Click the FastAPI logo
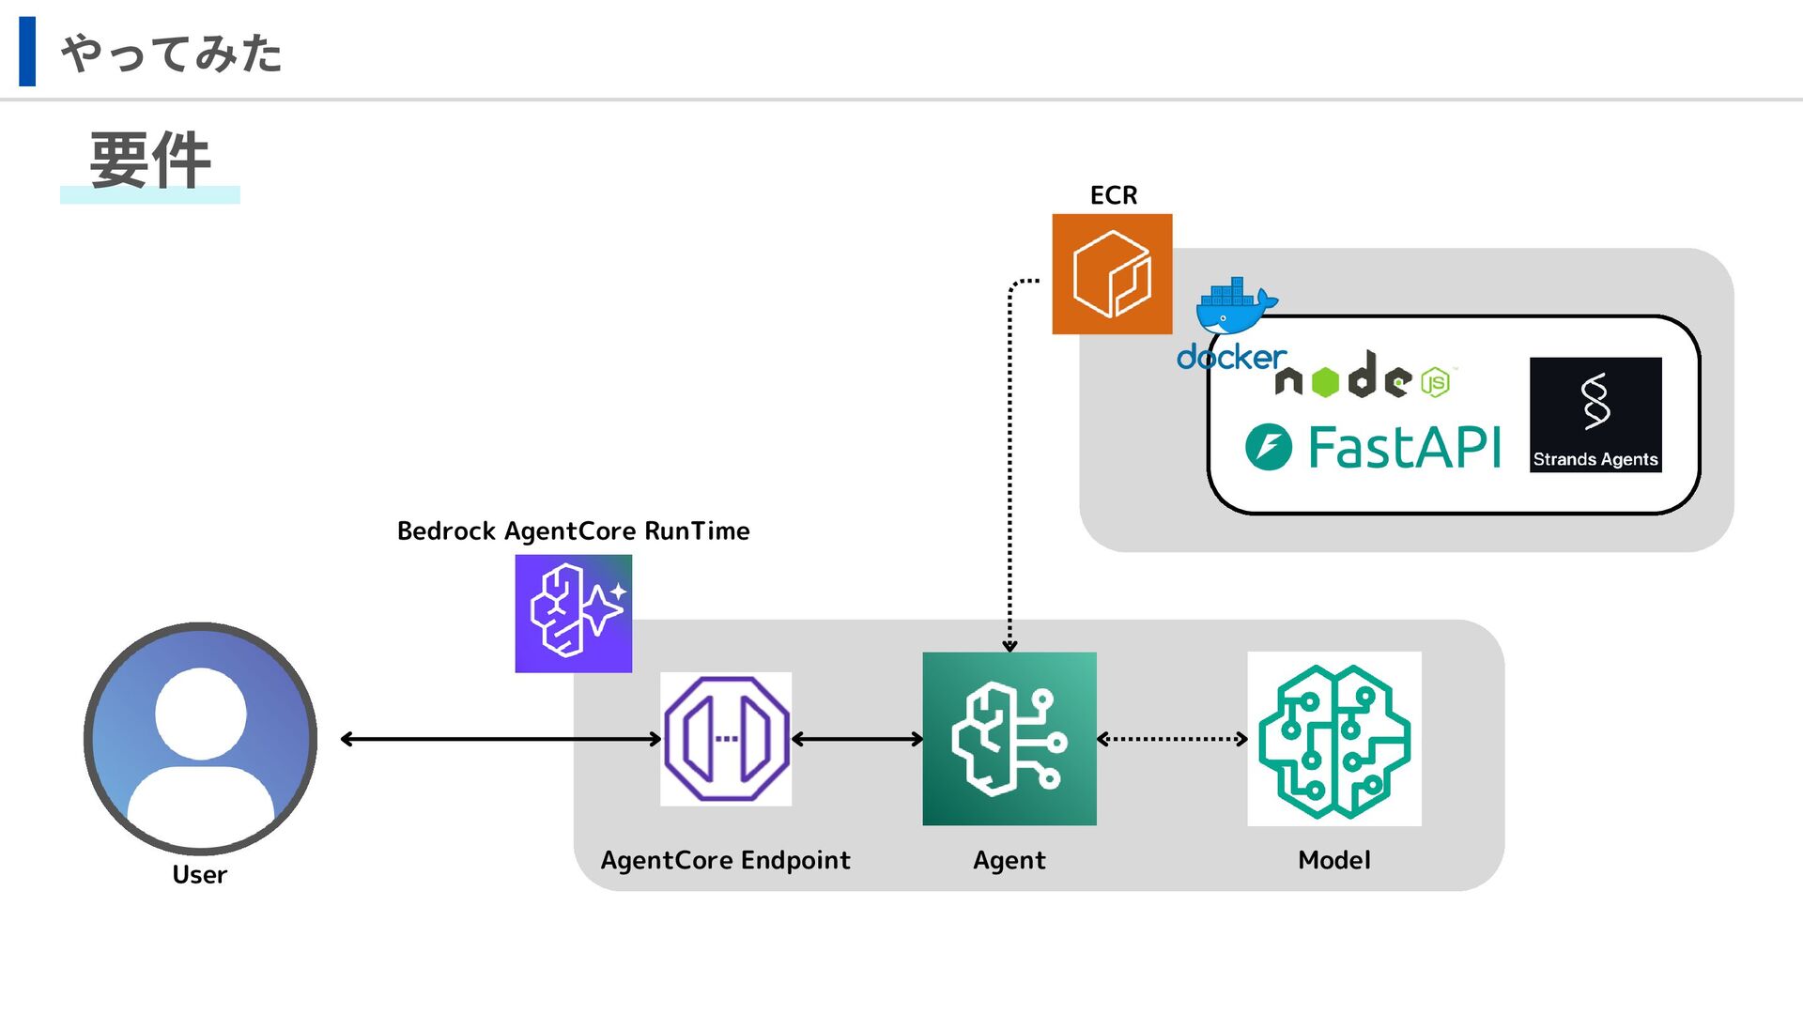This screenshot has height=1014, width=1803. click(1373, 447)
